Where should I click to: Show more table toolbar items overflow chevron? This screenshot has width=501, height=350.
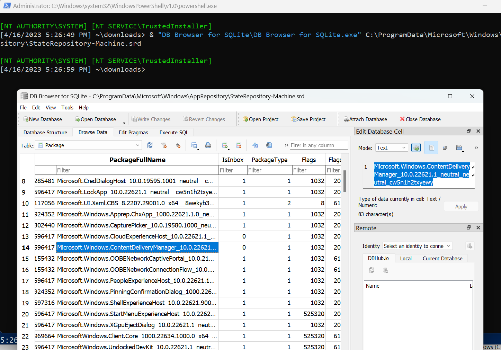[x=286, y=145]
